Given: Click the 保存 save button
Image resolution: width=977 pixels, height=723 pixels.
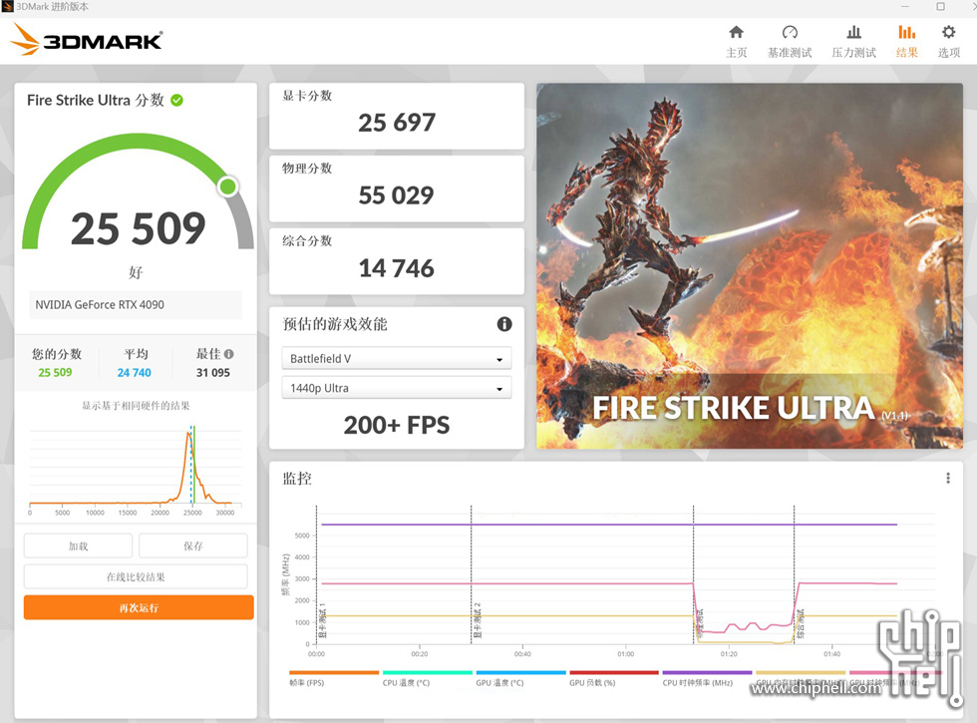Looking at the screenshot, I should (x=193, y=545).
